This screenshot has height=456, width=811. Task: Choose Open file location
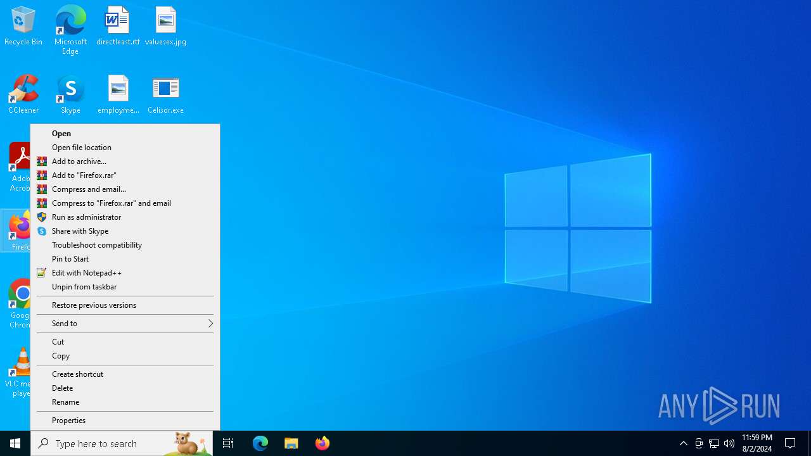tap(125, 148)
